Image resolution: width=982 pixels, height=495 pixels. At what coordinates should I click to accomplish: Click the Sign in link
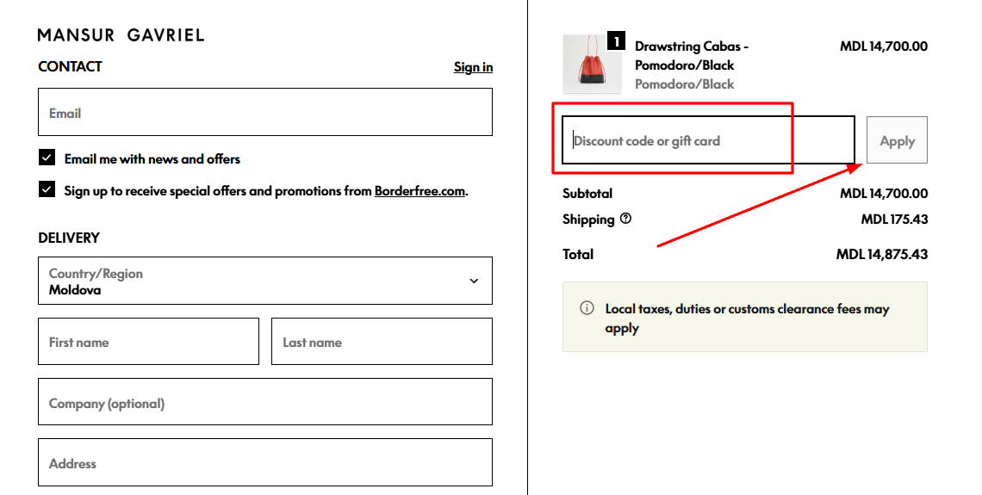click(x=473, y=67)
